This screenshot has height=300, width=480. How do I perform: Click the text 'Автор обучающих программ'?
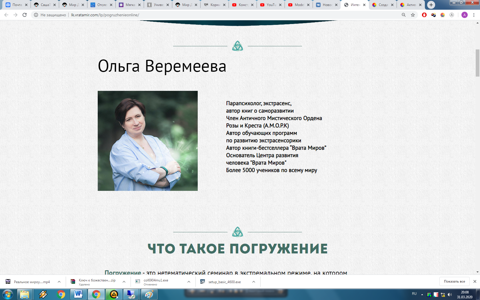[x=261, y=133]
